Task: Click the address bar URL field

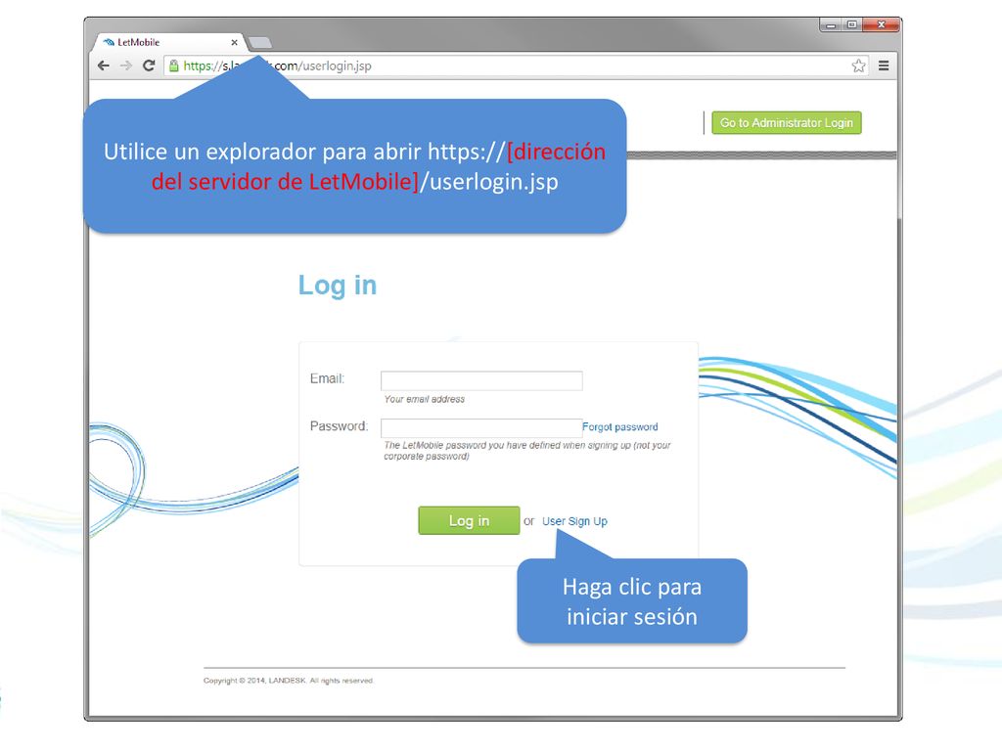Action: [517, 66]
